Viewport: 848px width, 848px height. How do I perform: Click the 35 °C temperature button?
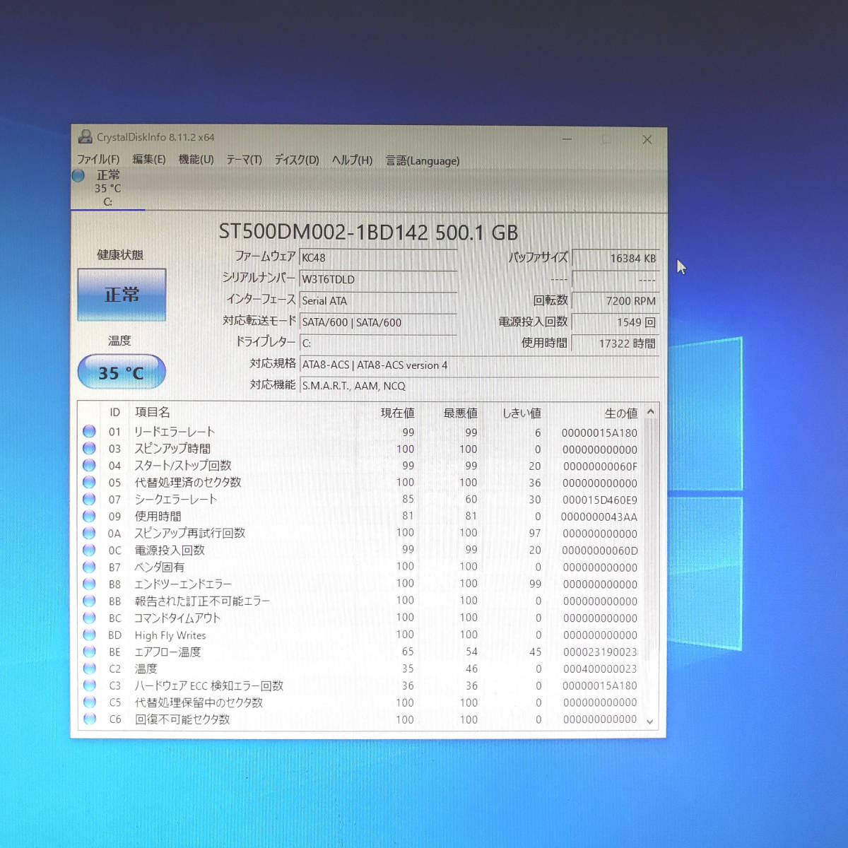(122, 372)
